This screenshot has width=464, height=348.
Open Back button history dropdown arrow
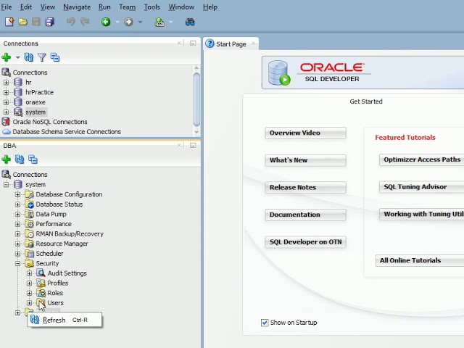pyautogui.click(x=117, y=22)
